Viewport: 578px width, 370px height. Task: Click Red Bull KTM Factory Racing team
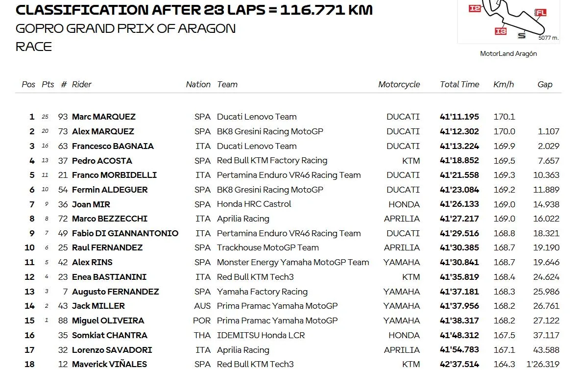pyautogui.click(x=272, y=160)
